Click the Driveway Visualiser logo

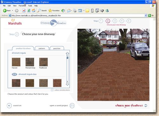pyautogui.click(x=53, y=23)
